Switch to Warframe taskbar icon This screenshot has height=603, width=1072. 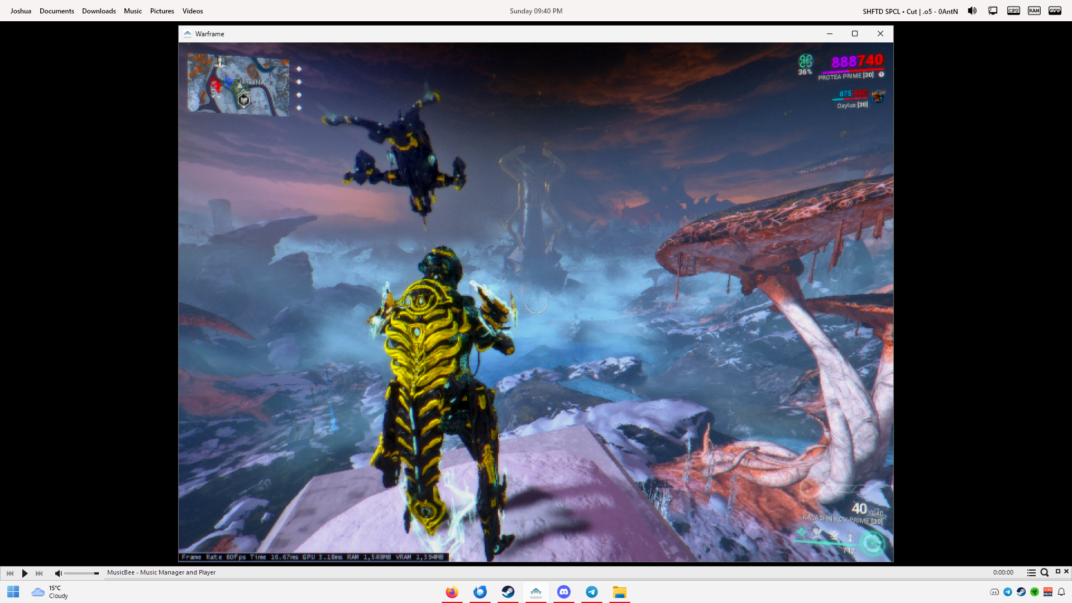click(x=536, y=592)
